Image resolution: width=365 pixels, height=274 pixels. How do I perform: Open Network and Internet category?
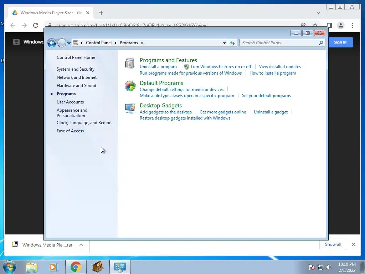[77, 77]
